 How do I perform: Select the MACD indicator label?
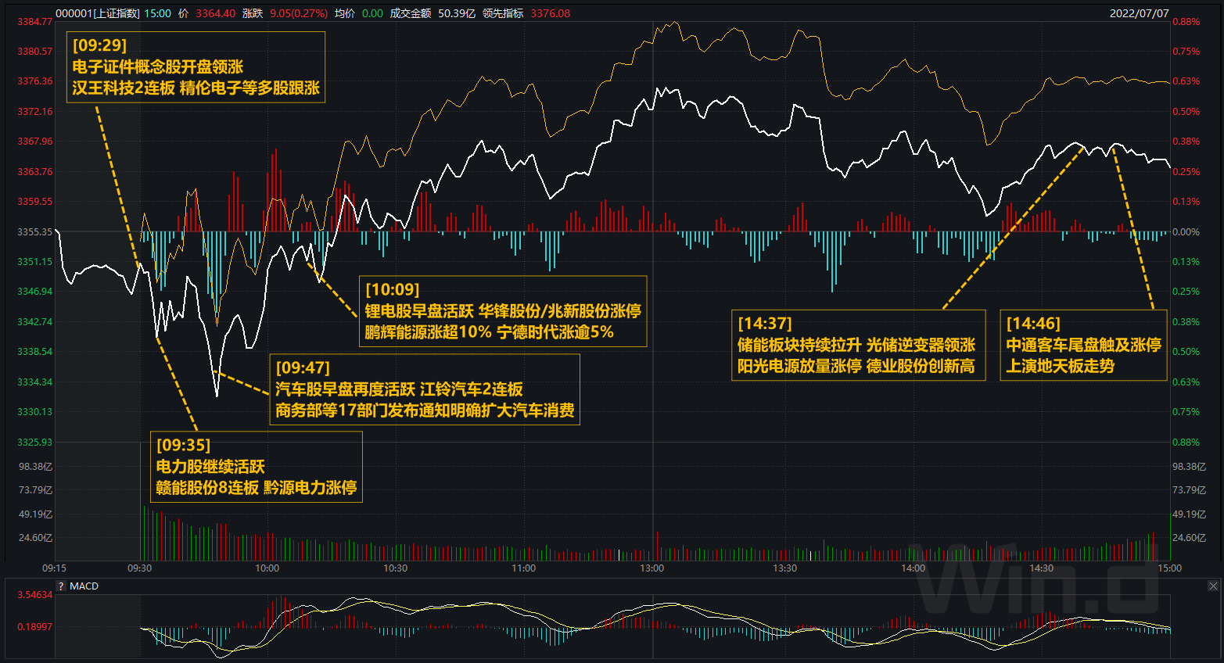pos(84,586)
